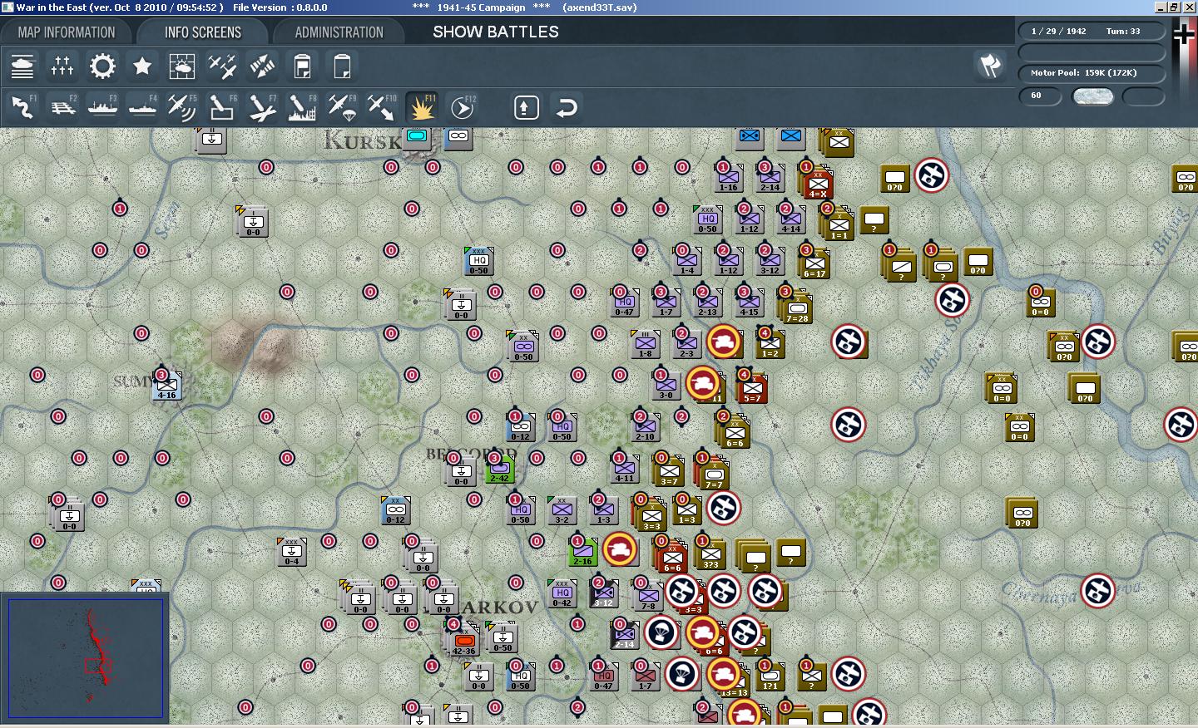This screenshot has width=1198, height=728.
Task: Select the 3=7 Soviet stack
Action: coord(670,472)
